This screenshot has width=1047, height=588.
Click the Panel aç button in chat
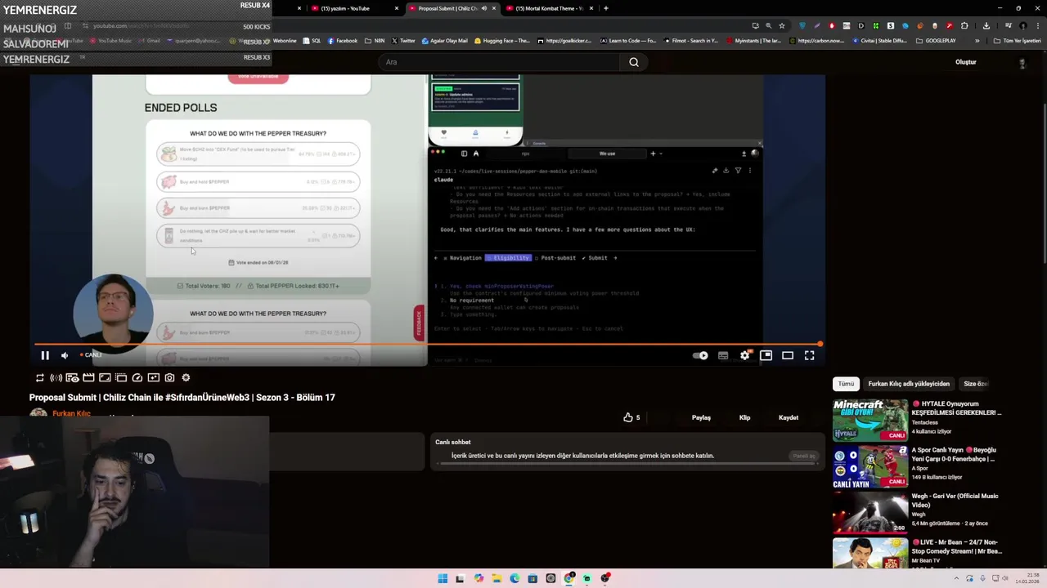(803, 456)
